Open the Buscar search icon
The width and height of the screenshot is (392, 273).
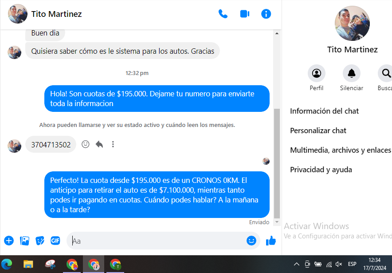[386, 73]
